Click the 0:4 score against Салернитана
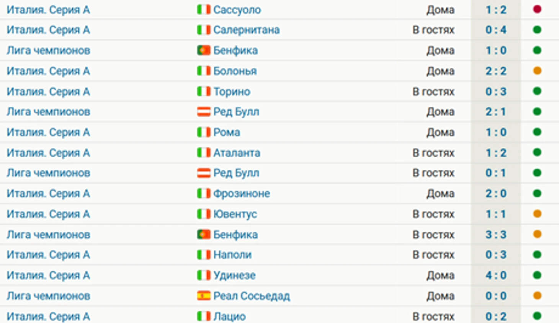 (x=496, y=30)
